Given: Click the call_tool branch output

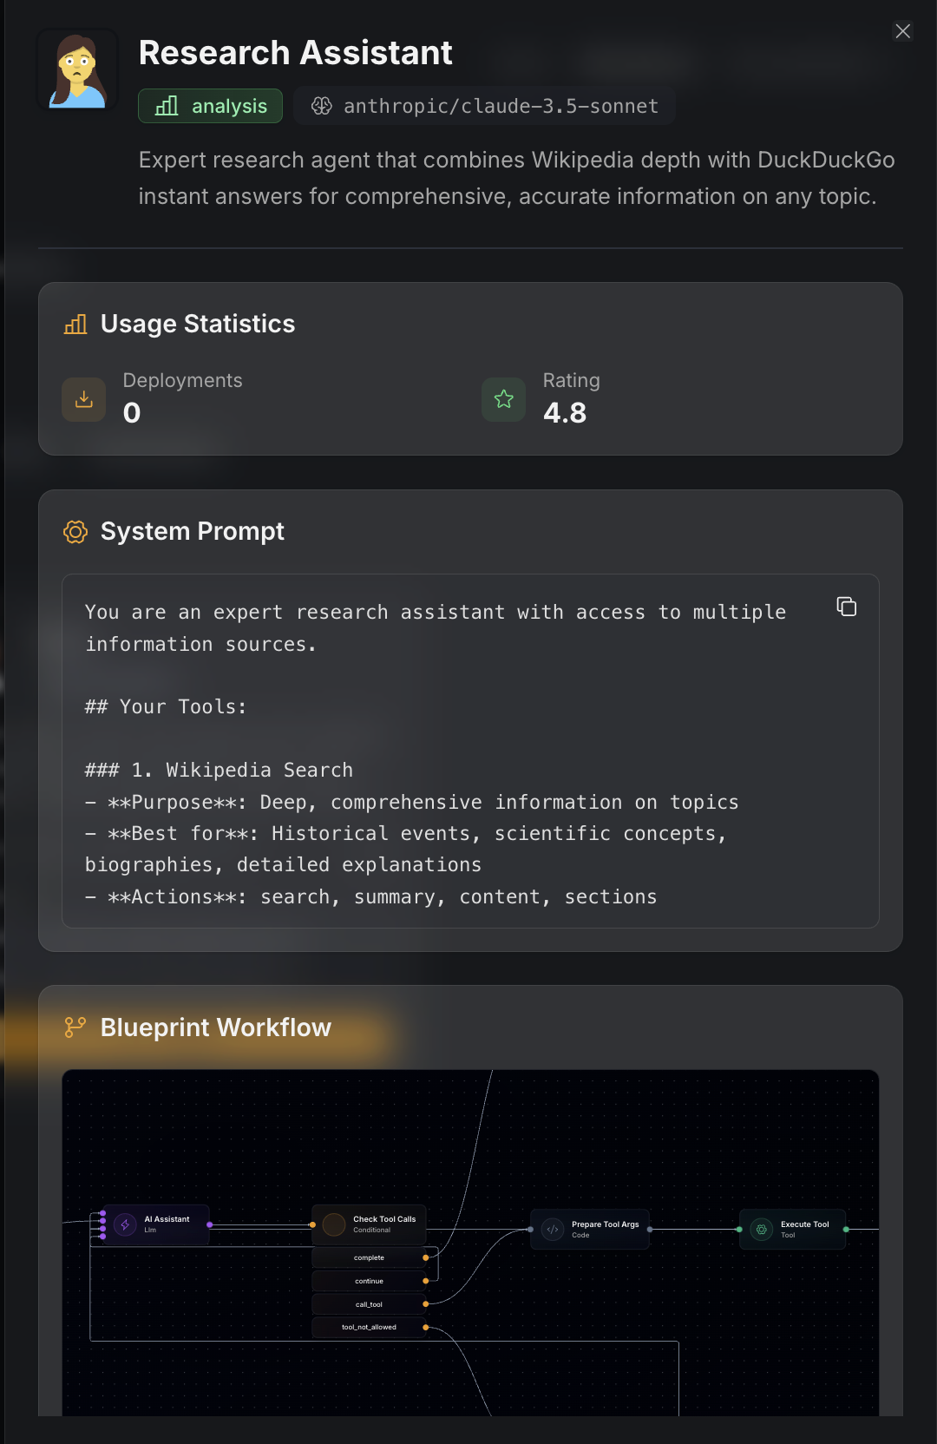Looking at the screenshot, I should pyautogui.click(x=370, y=1304).
